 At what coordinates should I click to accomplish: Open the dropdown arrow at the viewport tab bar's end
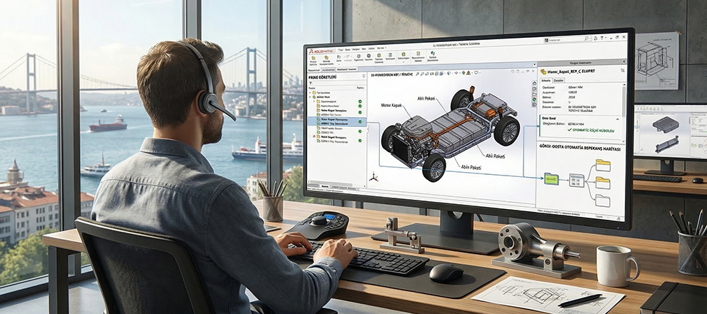point(534,64)
